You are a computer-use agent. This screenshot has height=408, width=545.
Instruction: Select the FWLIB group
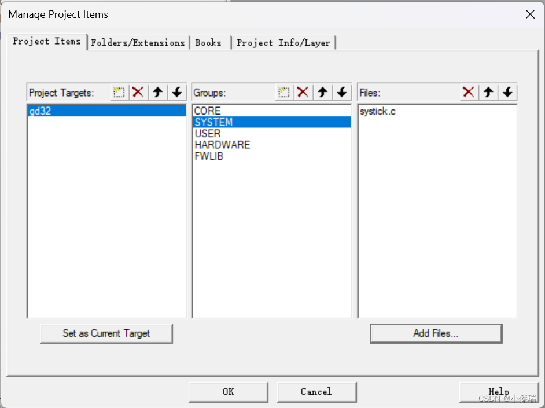[x=272, y=156]
